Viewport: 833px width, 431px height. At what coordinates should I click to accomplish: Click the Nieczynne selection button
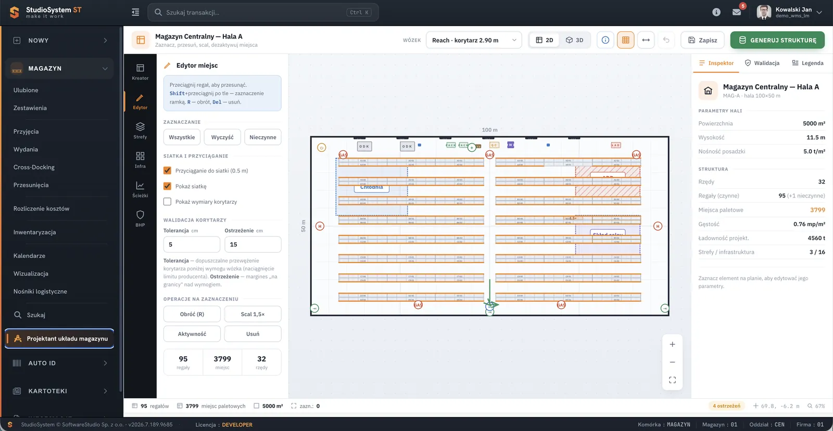[x=263, y=137]
